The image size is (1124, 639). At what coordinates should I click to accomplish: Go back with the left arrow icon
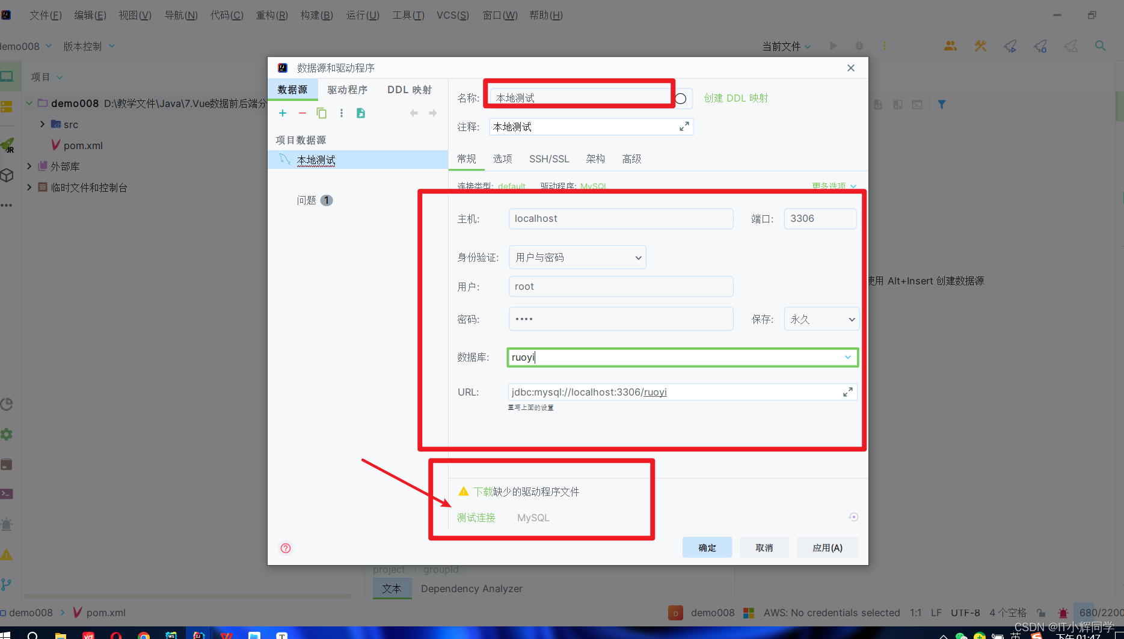(x=414, y=113)
